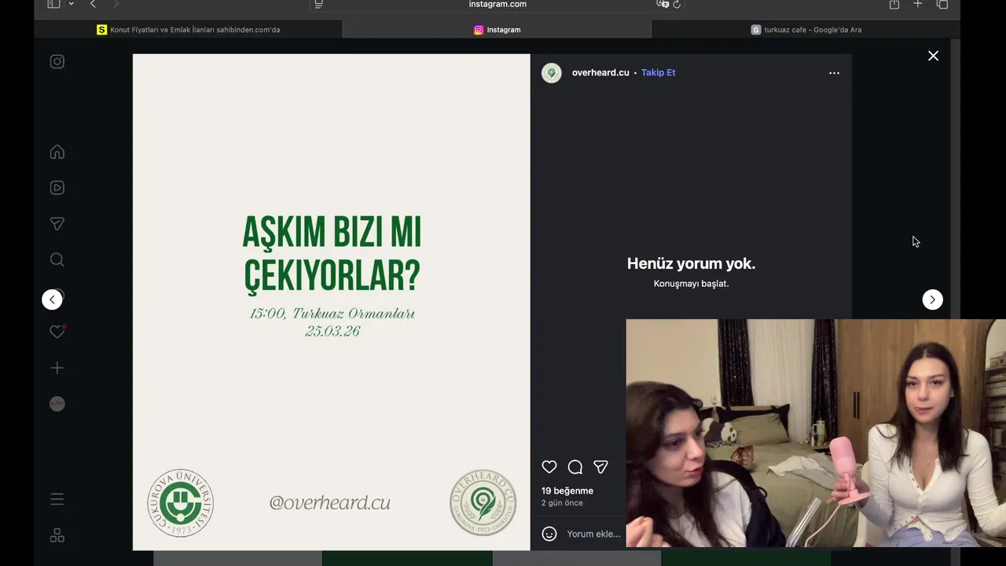The width and height of the screenshot is (1006, 566).
Task: Open emoji picker in comment field
Action: tap(549, 534)
